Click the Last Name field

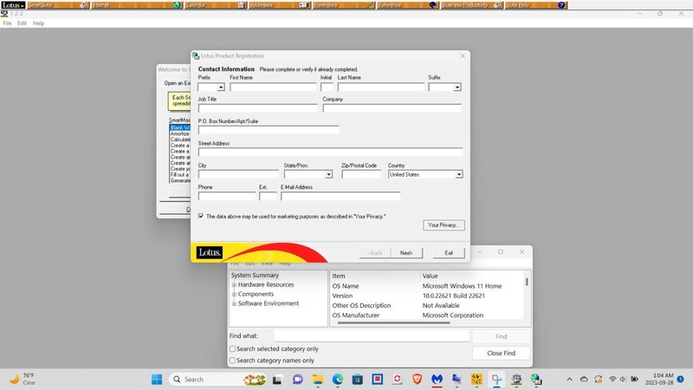(380, 88)
